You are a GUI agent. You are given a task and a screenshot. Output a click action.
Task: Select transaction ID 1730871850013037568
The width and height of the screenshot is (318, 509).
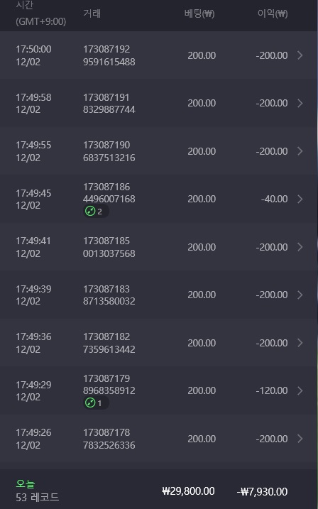109,247
